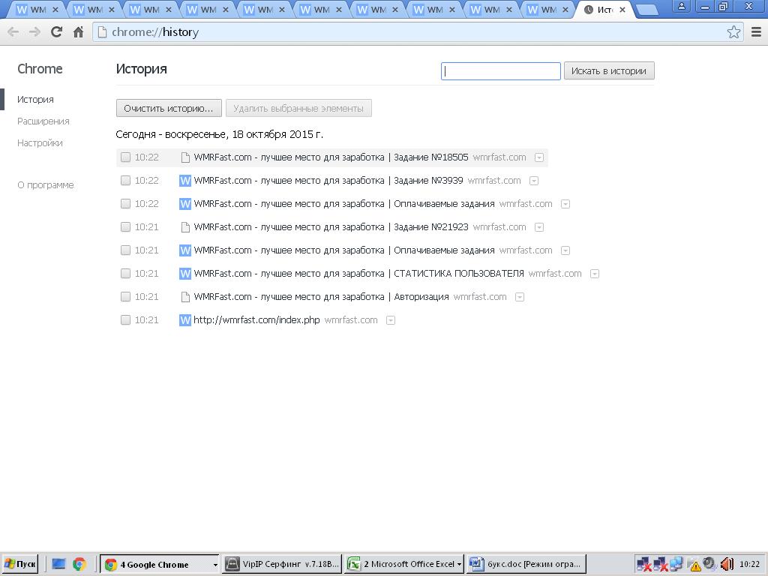The height and width of the screenshot is (576, 768).
Task: Open the Авторизация history link
Action: [321, 297]
